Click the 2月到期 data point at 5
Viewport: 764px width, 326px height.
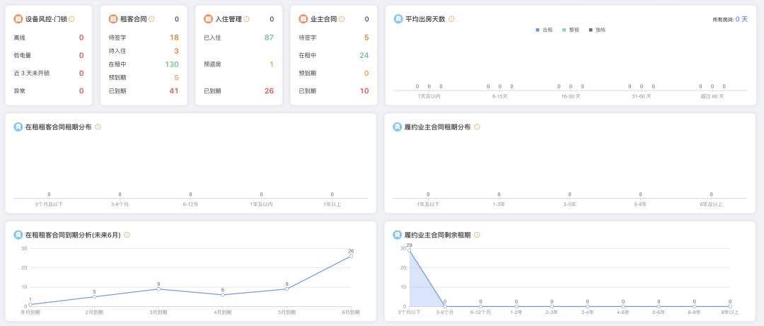point(94,297)
